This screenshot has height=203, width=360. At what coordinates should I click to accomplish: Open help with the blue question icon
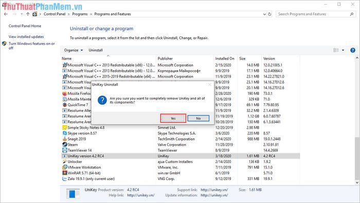coord(353,50)
